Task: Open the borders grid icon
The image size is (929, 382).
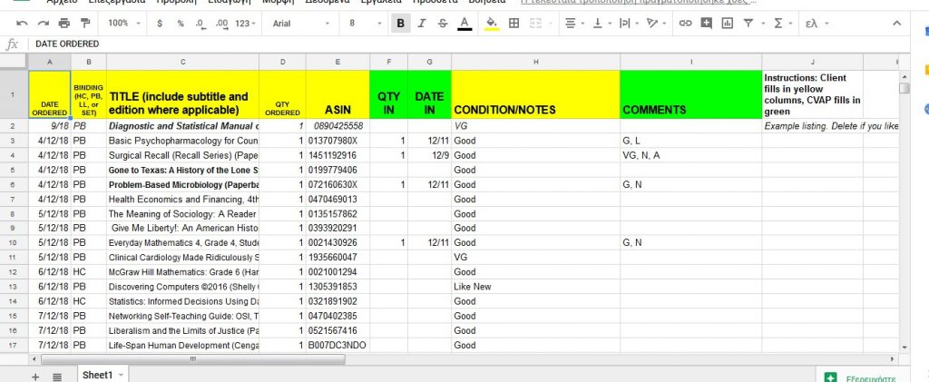Action: click(x=514, y=23)
